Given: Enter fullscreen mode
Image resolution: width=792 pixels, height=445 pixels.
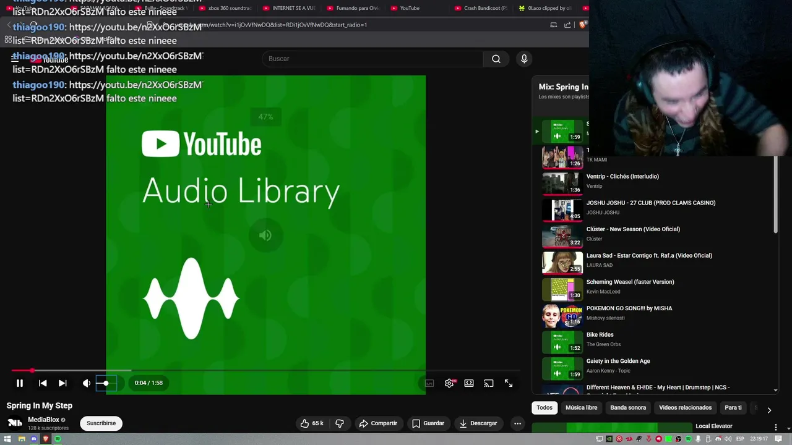Looking at the screenshot, I should 509,383.
